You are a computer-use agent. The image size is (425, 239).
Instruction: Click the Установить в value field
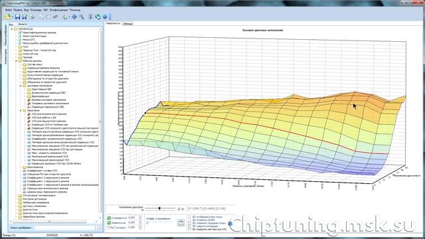[133, 218]
